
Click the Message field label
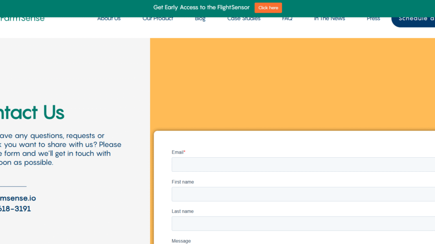point(181,241)
